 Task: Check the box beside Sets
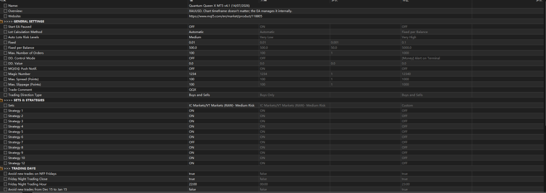(5, 105)
